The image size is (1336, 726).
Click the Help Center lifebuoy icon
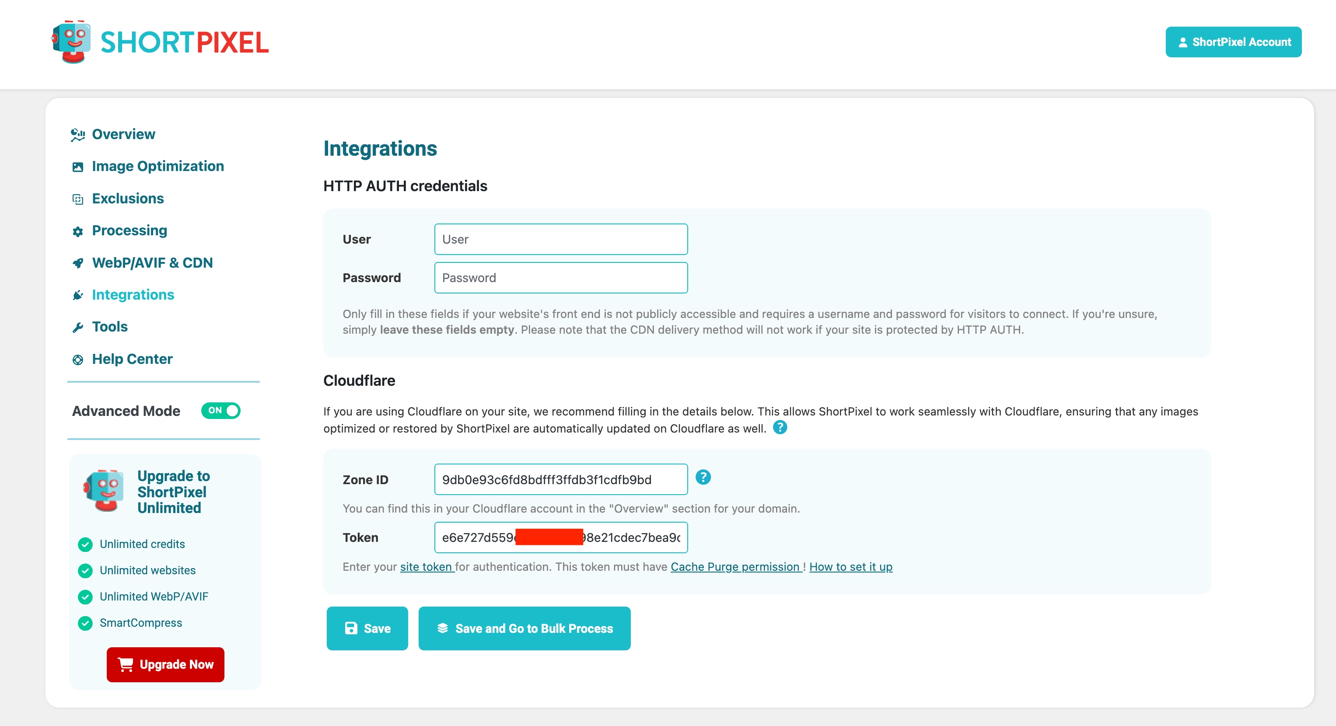[78, 360]
